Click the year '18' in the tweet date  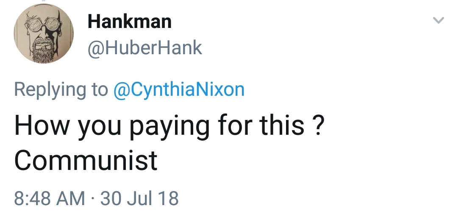click(x=169, y=198)
